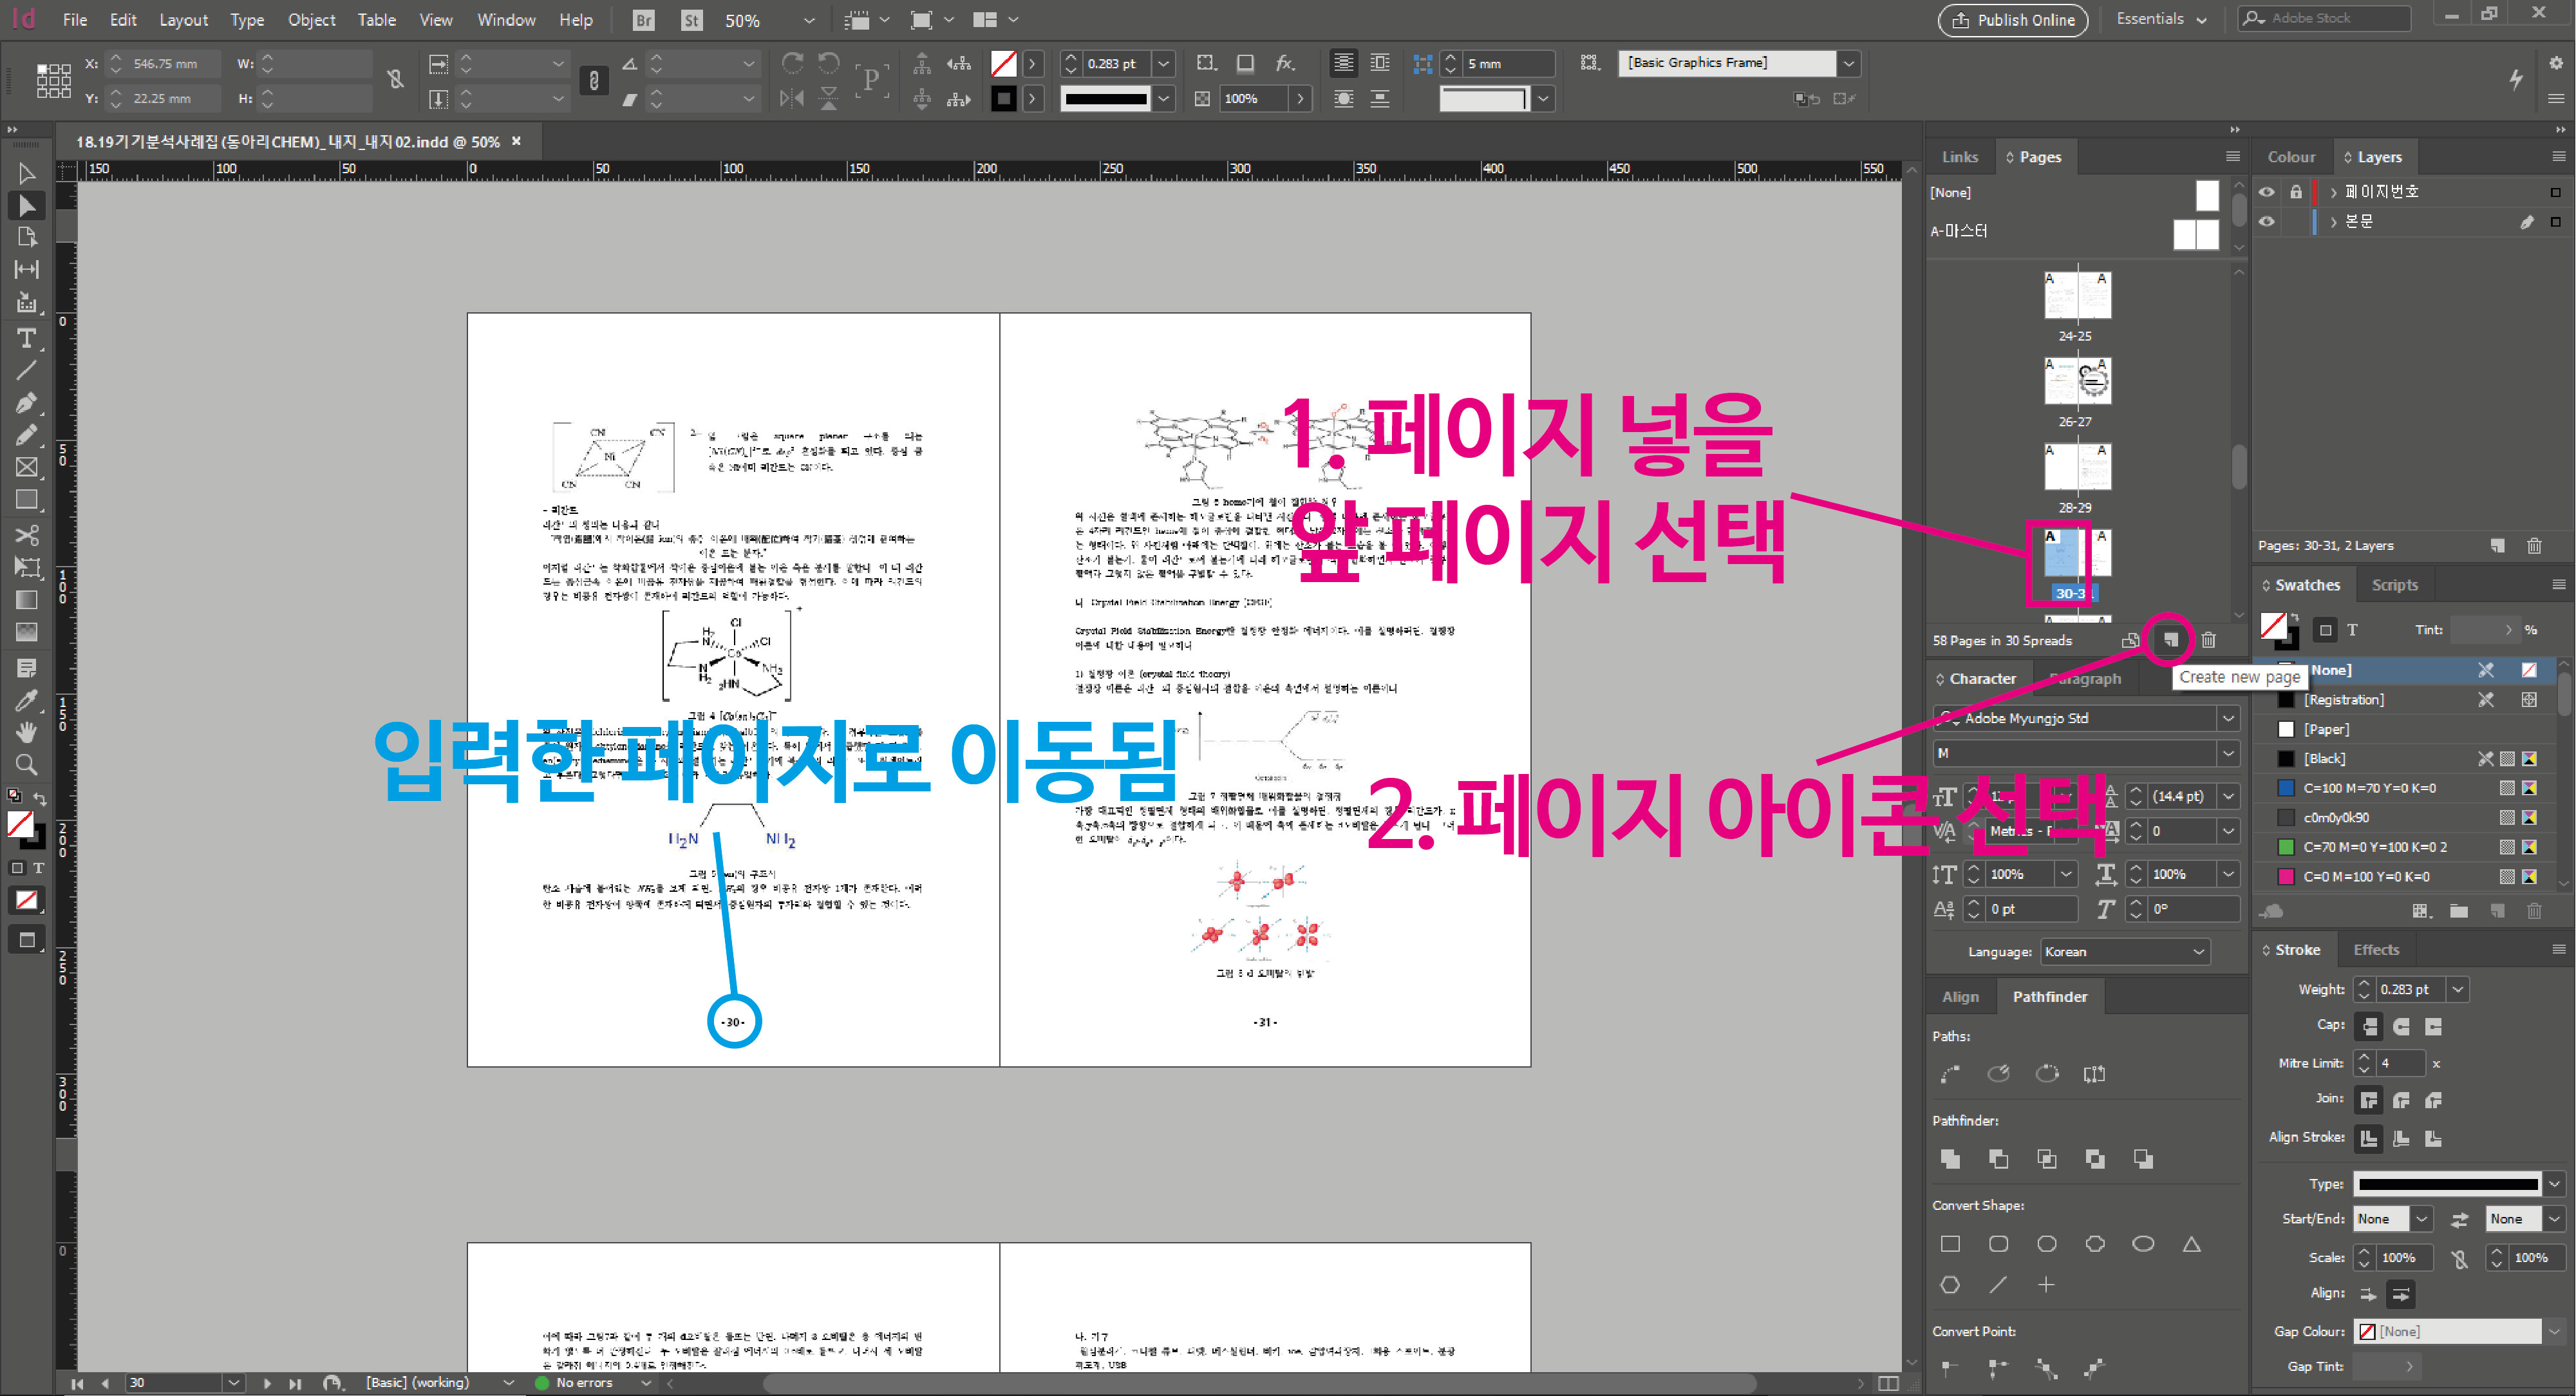This screenshot has width=2576, height=1396.
Task: Toggle visibility of 페이지번호 layer
Action: pyautogui.click(x=2266, y=192)
